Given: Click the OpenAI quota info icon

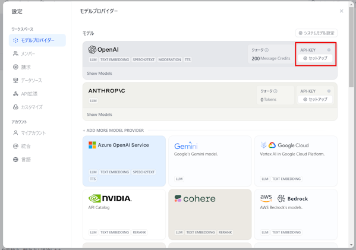Looking at the screenshot, I should (266, 50).
